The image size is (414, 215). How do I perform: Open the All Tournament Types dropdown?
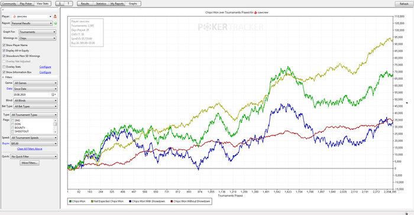34,115
